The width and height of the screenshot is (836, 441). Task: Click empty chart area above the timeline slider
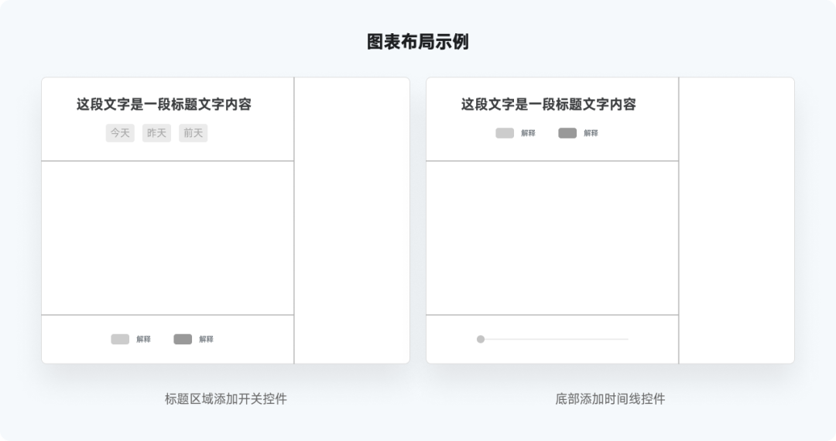click(x=552, y=238)
